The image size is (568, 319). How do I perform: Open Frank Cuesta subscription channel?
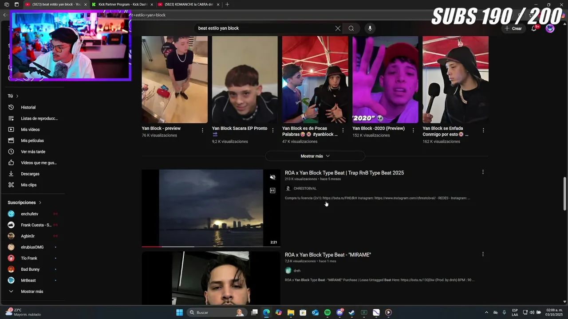coord(32,225)
